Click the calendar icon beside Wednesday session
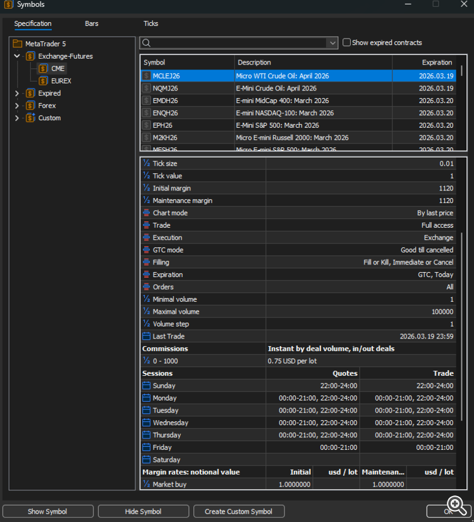 pyautogui.click(x=147, y=423)
